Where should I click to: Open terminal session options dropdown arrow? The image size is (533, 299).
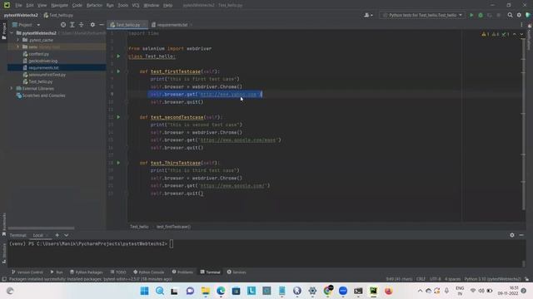pyautogui.click(x=67, y=235)
